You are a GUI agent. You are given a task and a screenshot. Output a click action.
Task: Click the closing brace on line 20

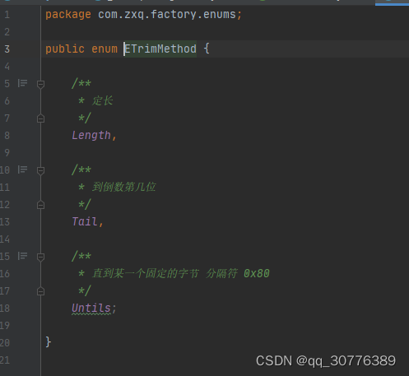pyautogui.click(x=49, y=342)
